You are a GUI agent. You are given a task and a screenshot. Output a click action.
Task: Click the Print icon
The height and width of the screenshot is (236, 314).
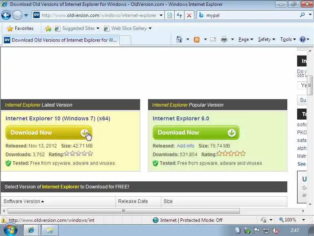[x=224, y=40]
